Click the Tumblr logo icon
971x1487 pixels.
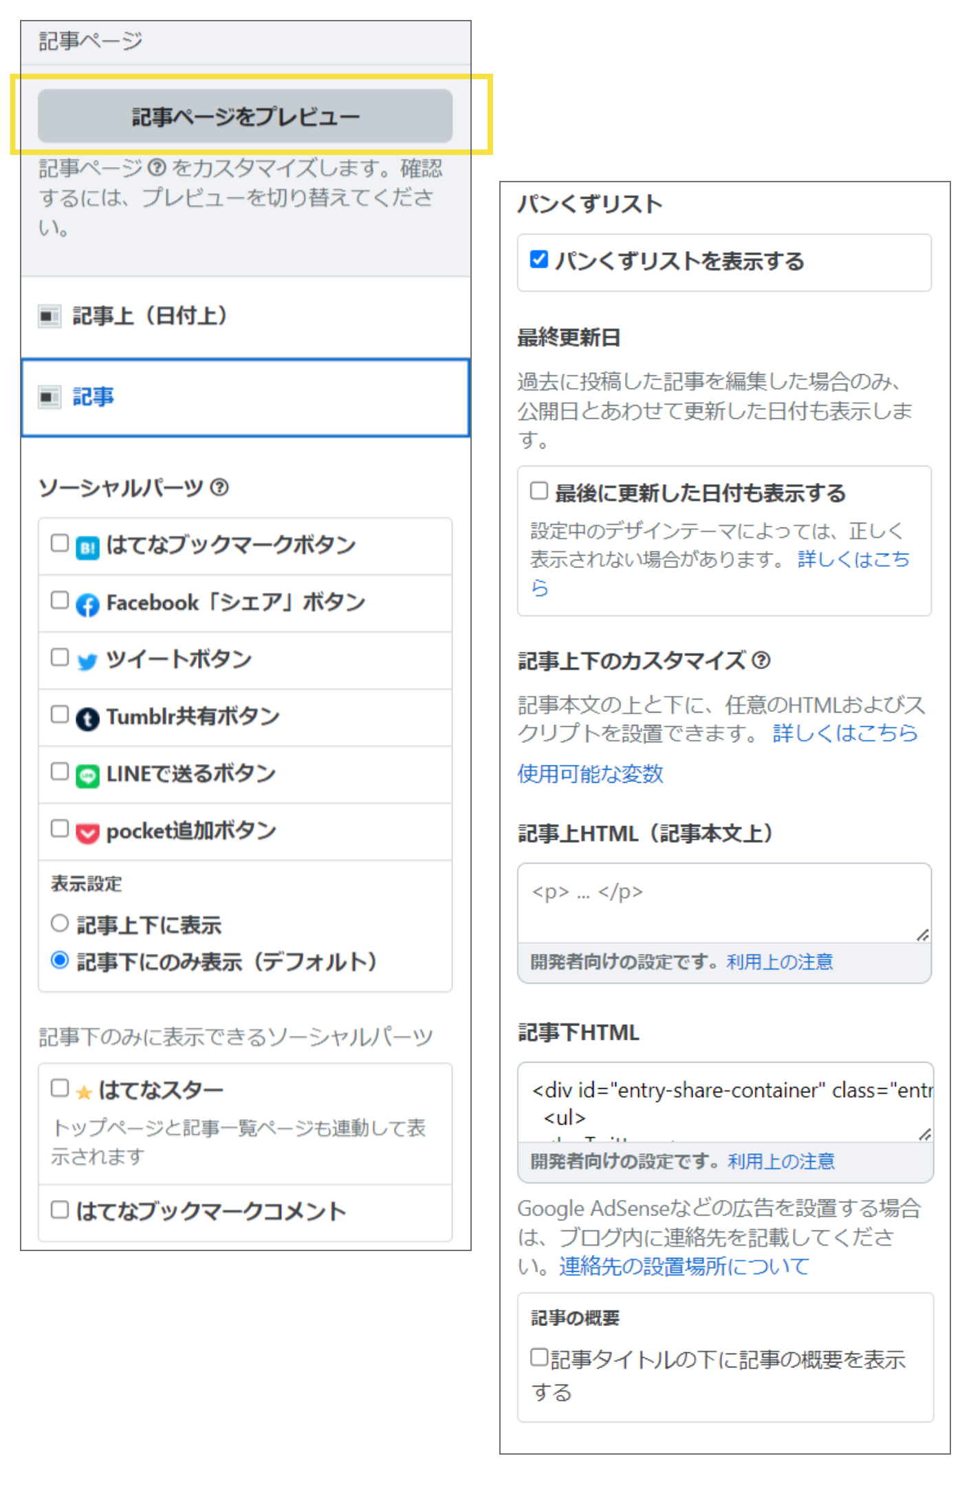tap(87, 719)
